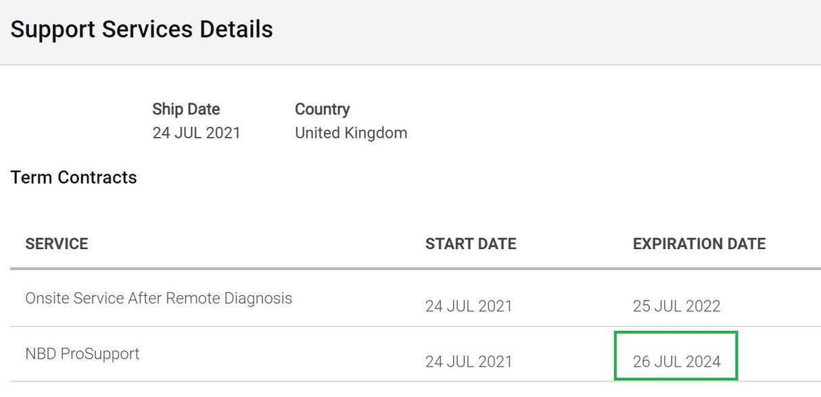Select the NBD ProSupport start date cell
The width and height of the screenshot is (821, 397).
[x=469, y=362]
